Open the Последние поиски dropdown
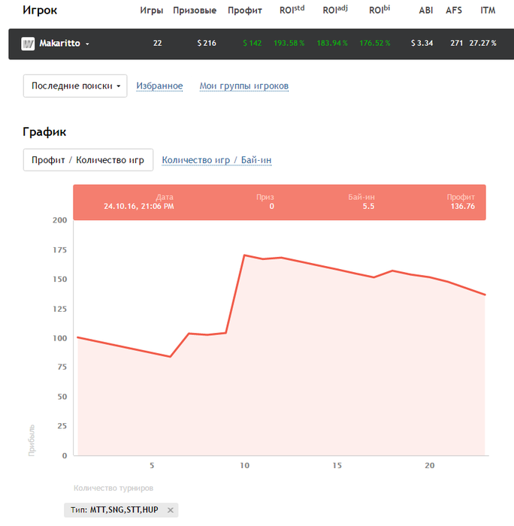This screenshot has width=514, height=526. click(x=75, y=86)
